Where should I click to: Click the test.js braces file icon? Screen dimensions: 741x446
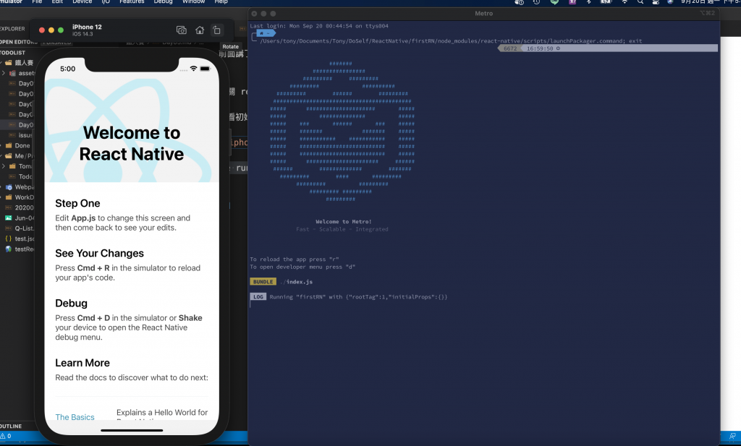[8, 239]
